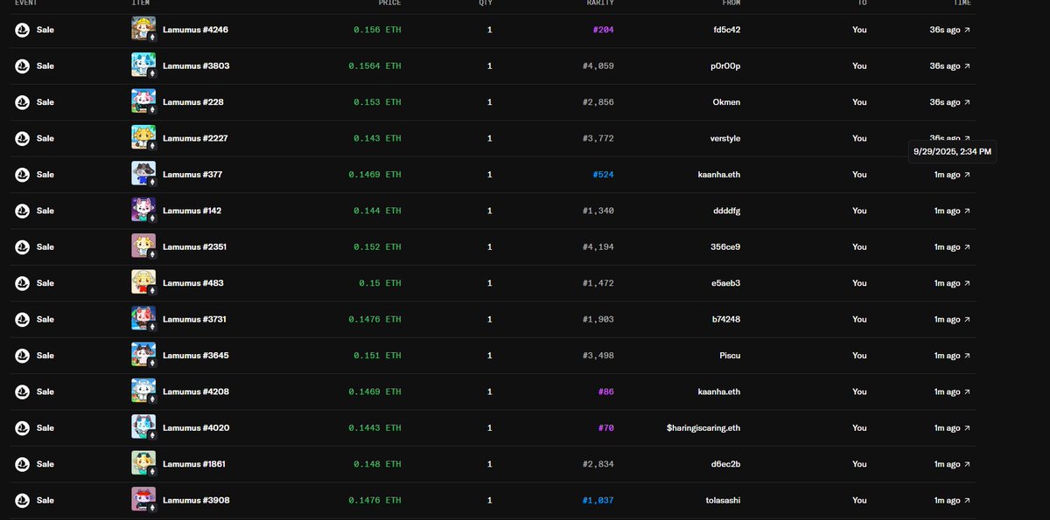
Task: View seller profile p0r00p
Action: tap(725, 66)
